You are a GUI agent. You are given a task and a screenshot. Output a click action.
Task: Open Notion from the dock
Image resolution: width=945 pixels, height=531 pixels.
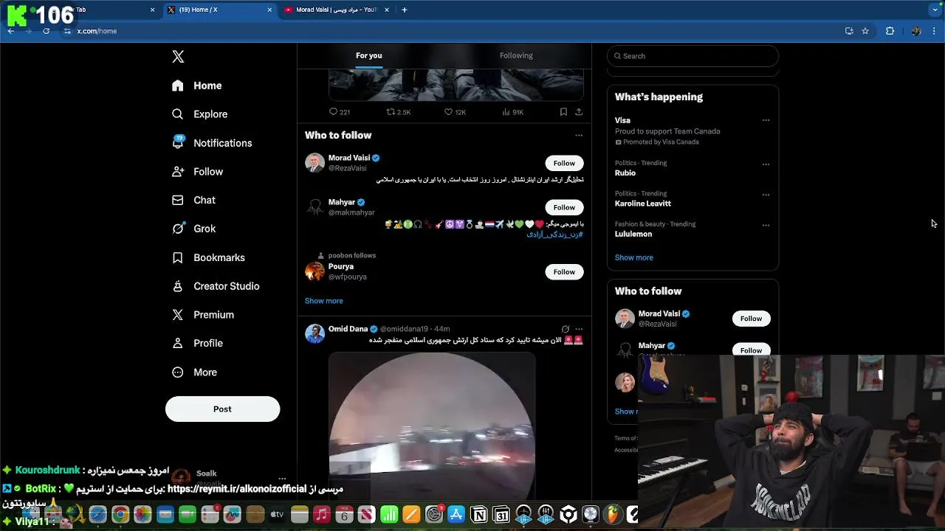[x=479, y=515]
